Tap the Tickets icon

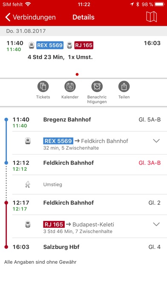(x=43, y=87)
